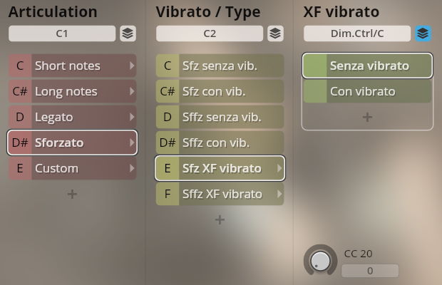Select the Custom articulation
The width and height of the screenshot is (442, 285).
(x=73, y=168)
